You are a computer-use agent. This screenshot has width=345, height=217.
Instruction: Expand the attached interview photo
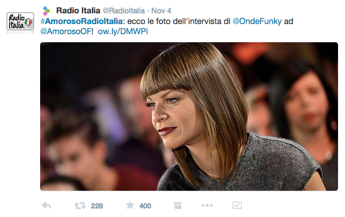pos(189,117)
